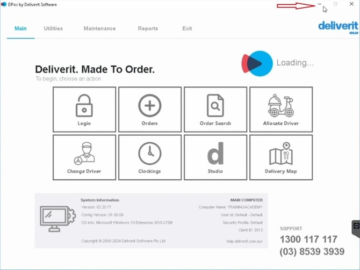This screenshot has width=360, height=270.
Task: Select the Reports tab
Action: 148,28
